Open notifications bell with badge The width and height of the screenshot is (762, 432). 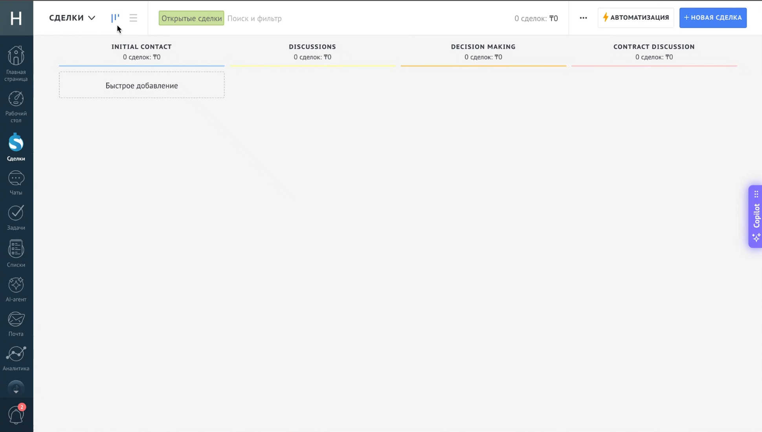pos(16,415)
